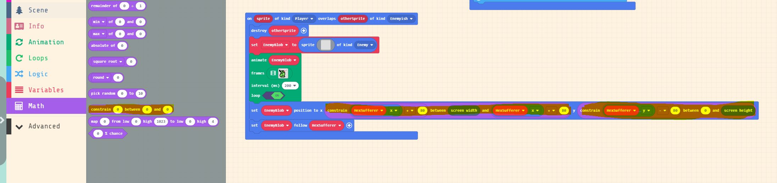Image resolution: width=777 pixels, height=183 pixels.
Task: Open the interval 200 ms dropdown
Action: pyautogui.click(x=290, y=85)
